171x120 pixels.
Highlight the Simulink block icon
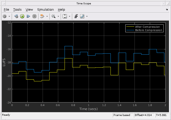(42, 16)
